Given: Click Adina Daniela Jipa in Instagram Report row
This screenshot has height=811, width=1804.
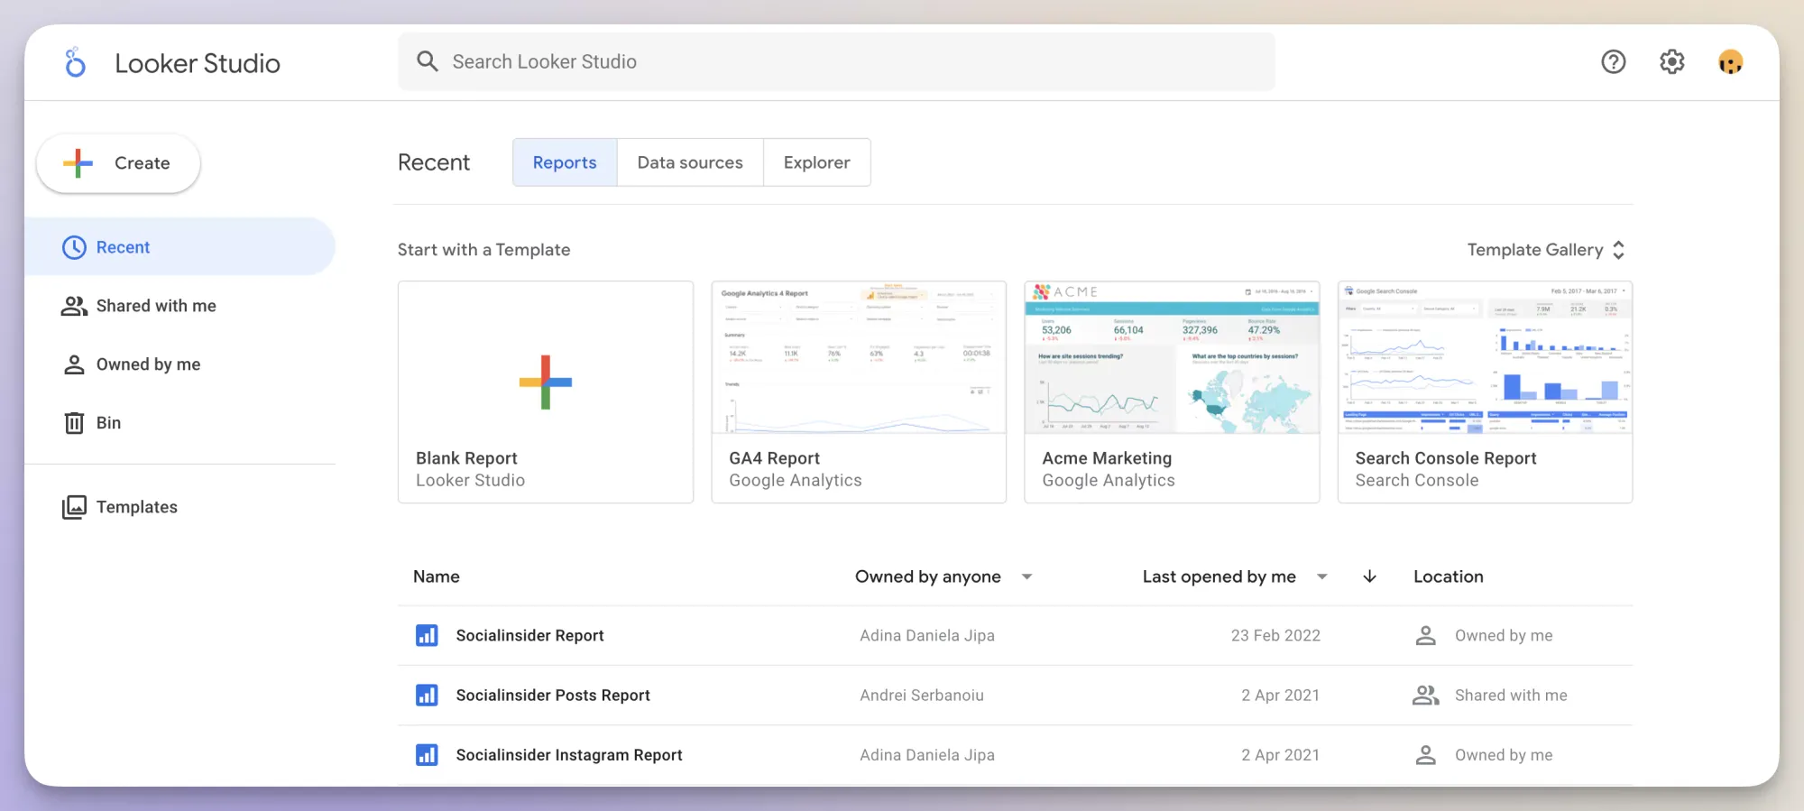Looking at the screenshot, I should (x=927, y=754).
